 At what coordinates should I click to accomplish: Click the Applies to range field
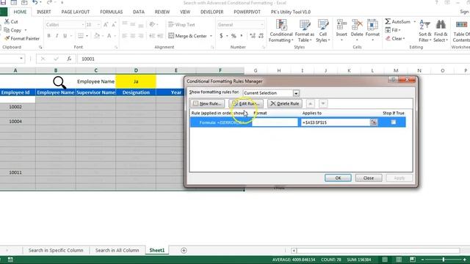coord(336,122)
